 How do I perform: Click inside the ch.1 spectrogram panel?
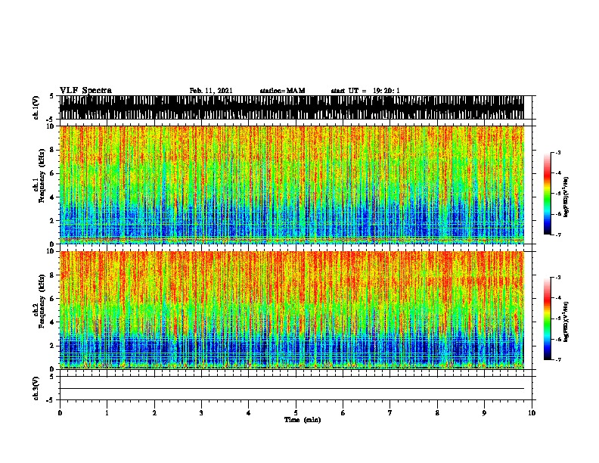pyautogui.click(x=292, y=185)
